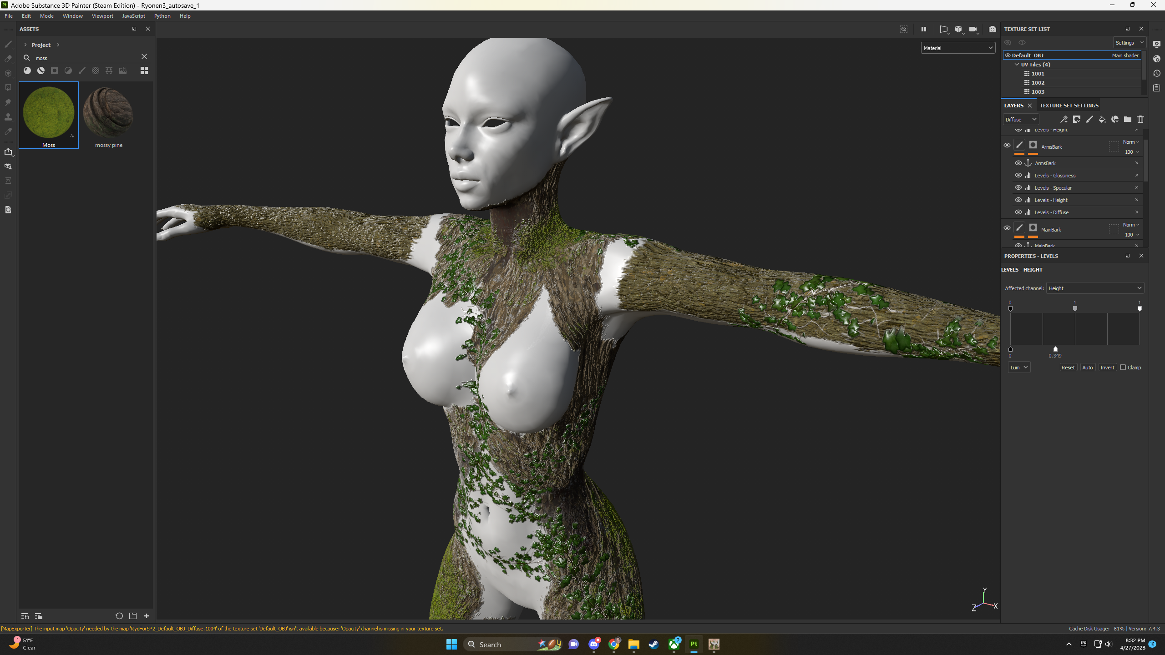This screenshot has height=655, width=1165.
Task: Clear the moss search text
Action: (144, 56)
